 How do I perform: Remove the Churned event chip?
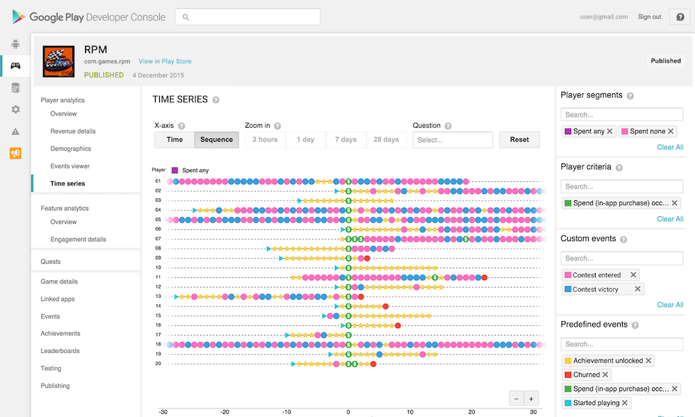click(605, 375)
